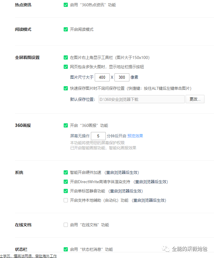This screenshot has width=214, height=258.
Task: Disable the 360画报 feature checkbox
Action: [x=66, y=125]
